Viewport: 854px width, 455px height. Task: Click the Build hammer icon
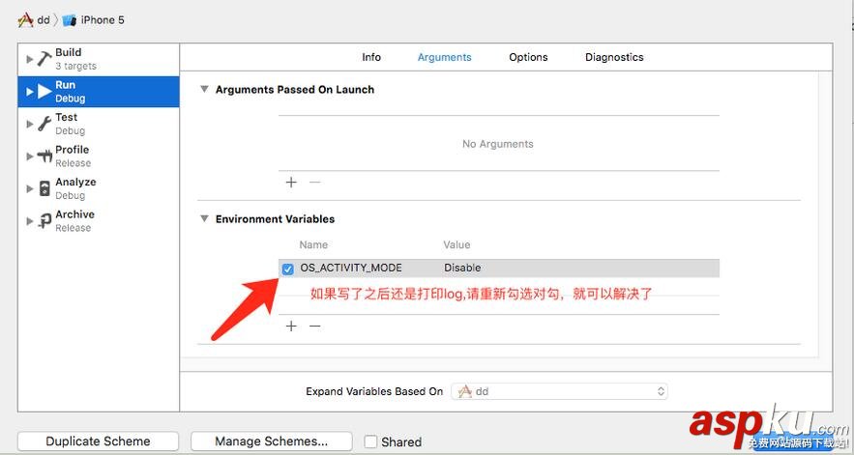click(x=44, y=59)
